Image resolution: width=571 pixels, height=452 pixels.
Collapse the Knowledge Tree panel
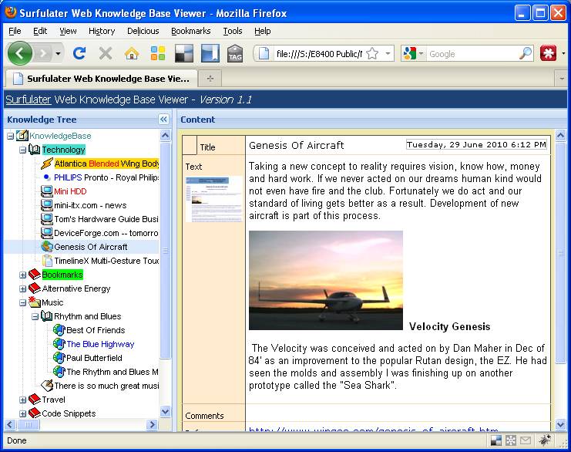pyautogui.click(x=164, y=120)
